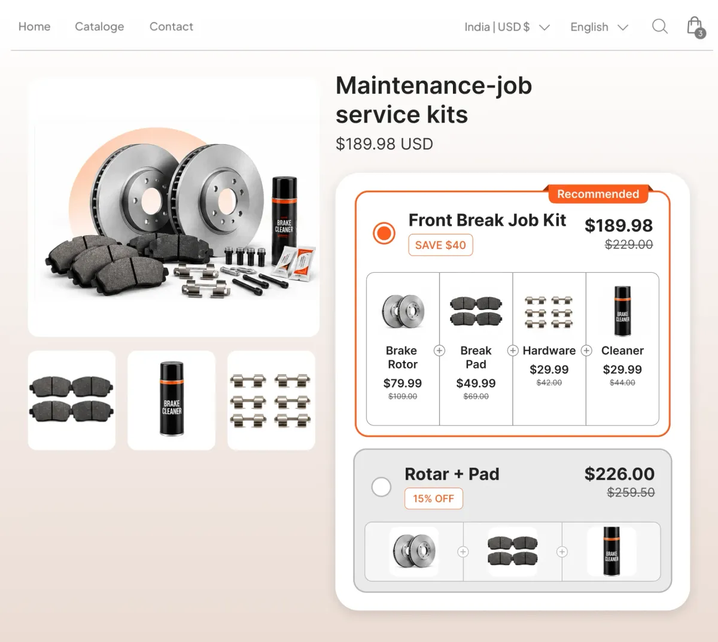The width and height of the screenshot is (718, 642).
Task: Go to Home menu item
Action: pos(34,26)
